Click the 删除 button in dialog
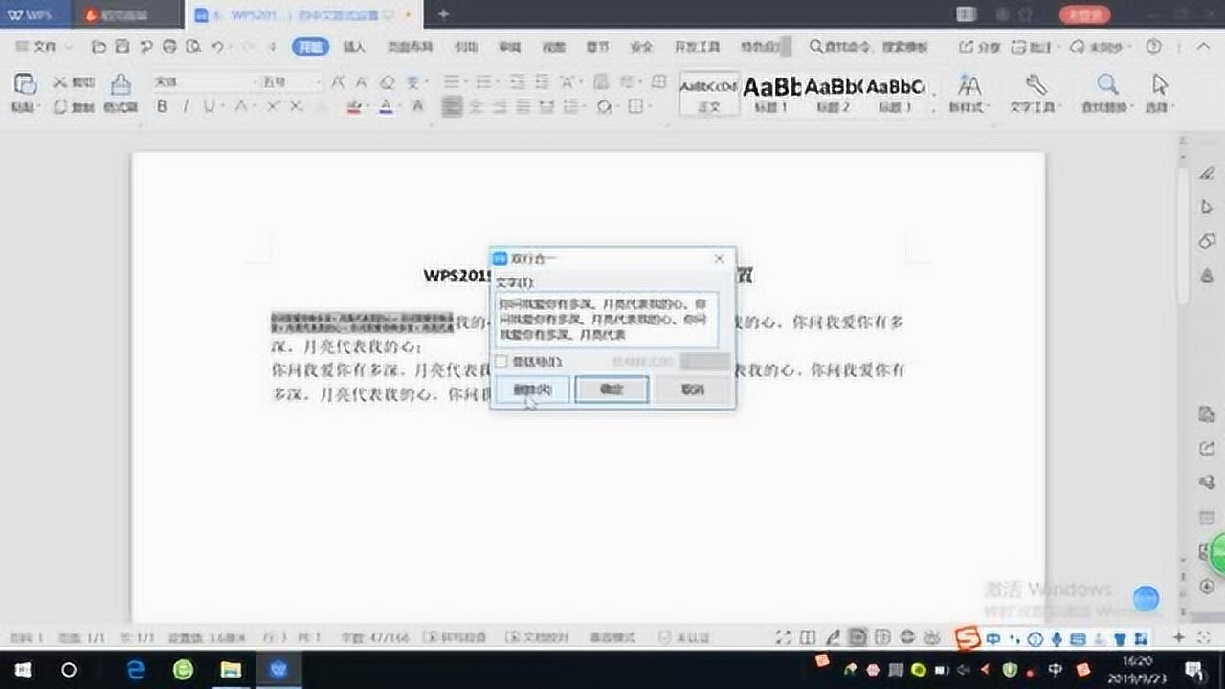The image size is (1225, 689). 533,389
